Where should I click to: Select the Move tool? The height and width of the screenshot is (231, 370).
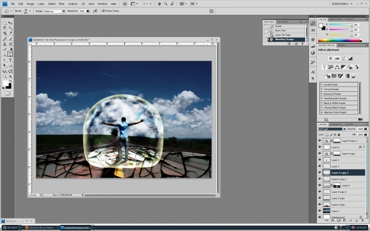(10, 23)
